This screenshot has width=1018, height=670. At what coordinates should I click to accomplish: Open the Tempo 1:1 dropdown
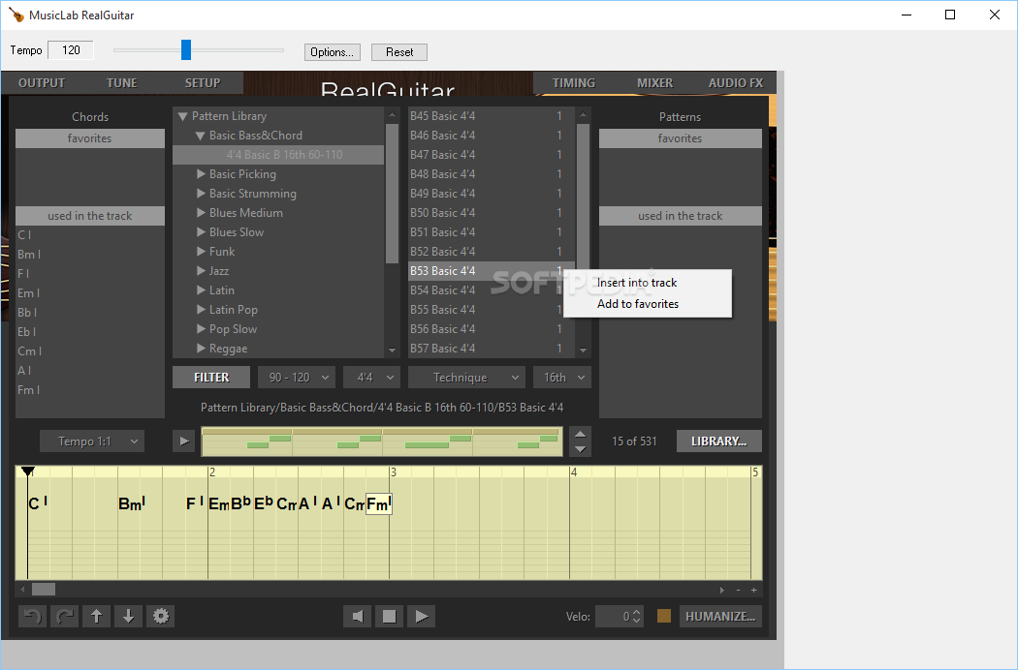click(92, 442)
